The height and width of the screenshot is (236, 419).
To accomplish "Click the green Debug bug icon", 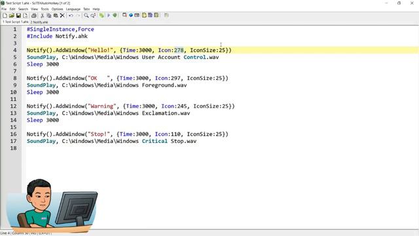I will tap(115, 15).
